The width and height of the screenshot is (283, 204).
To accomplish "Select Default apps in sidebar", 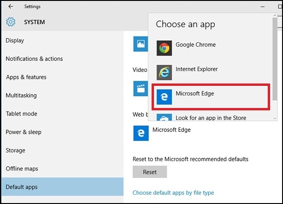I will [x=62, y=186].
